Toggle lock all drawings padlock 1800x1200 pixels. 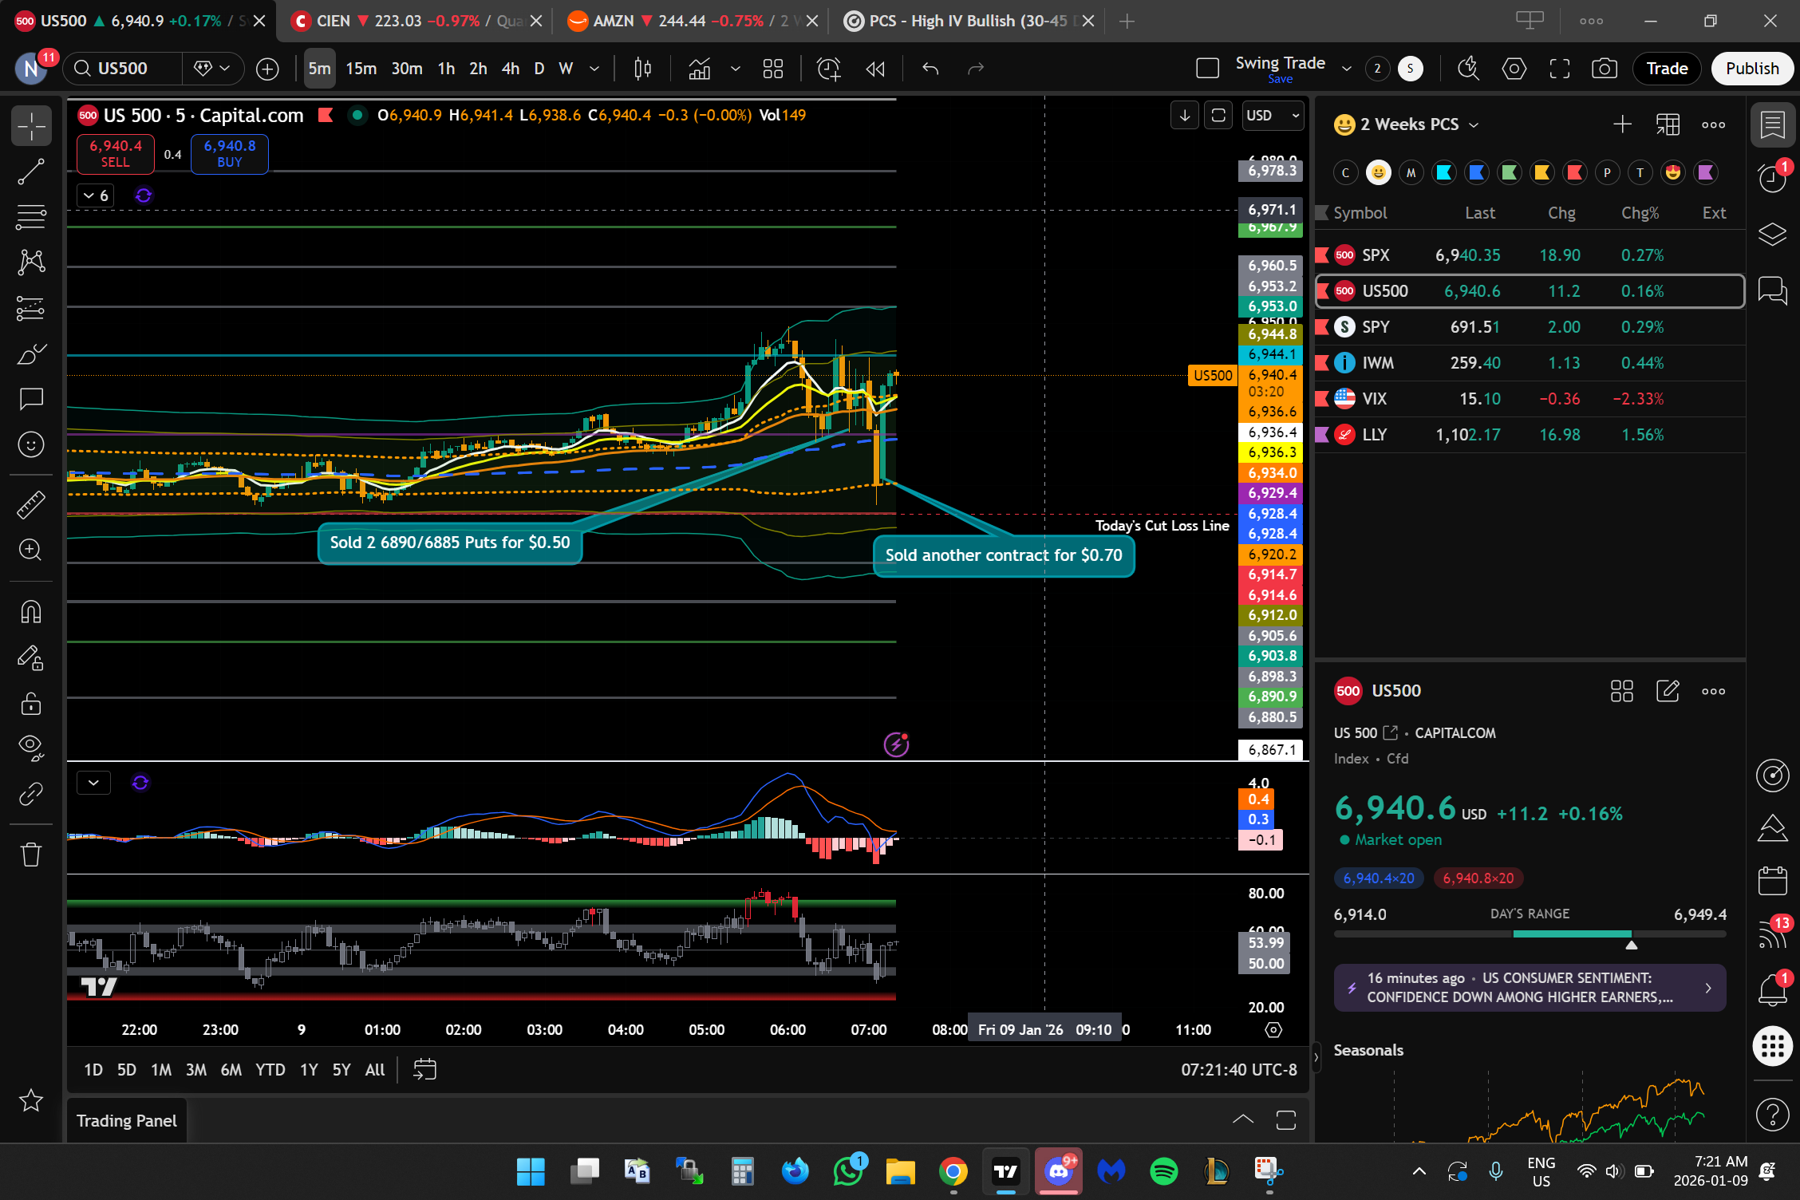(x=31, y=704)
